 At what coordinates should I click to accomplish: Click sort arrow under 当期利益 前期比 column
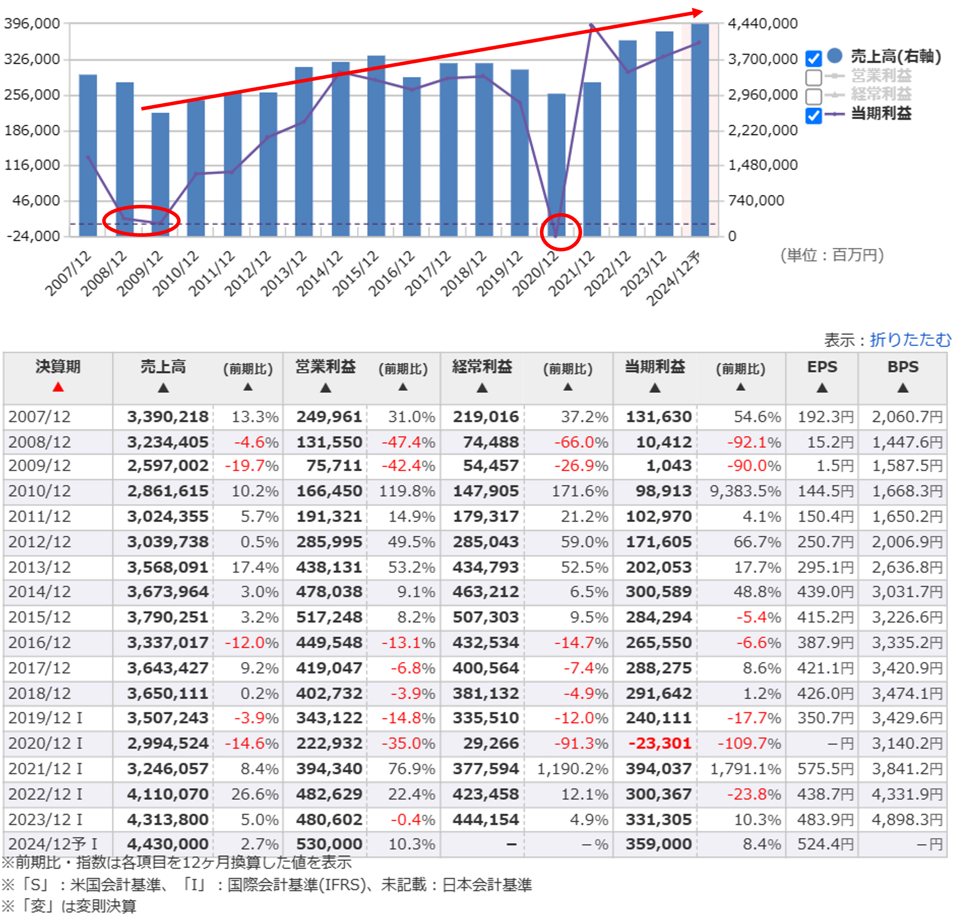[x=740, y=387]
